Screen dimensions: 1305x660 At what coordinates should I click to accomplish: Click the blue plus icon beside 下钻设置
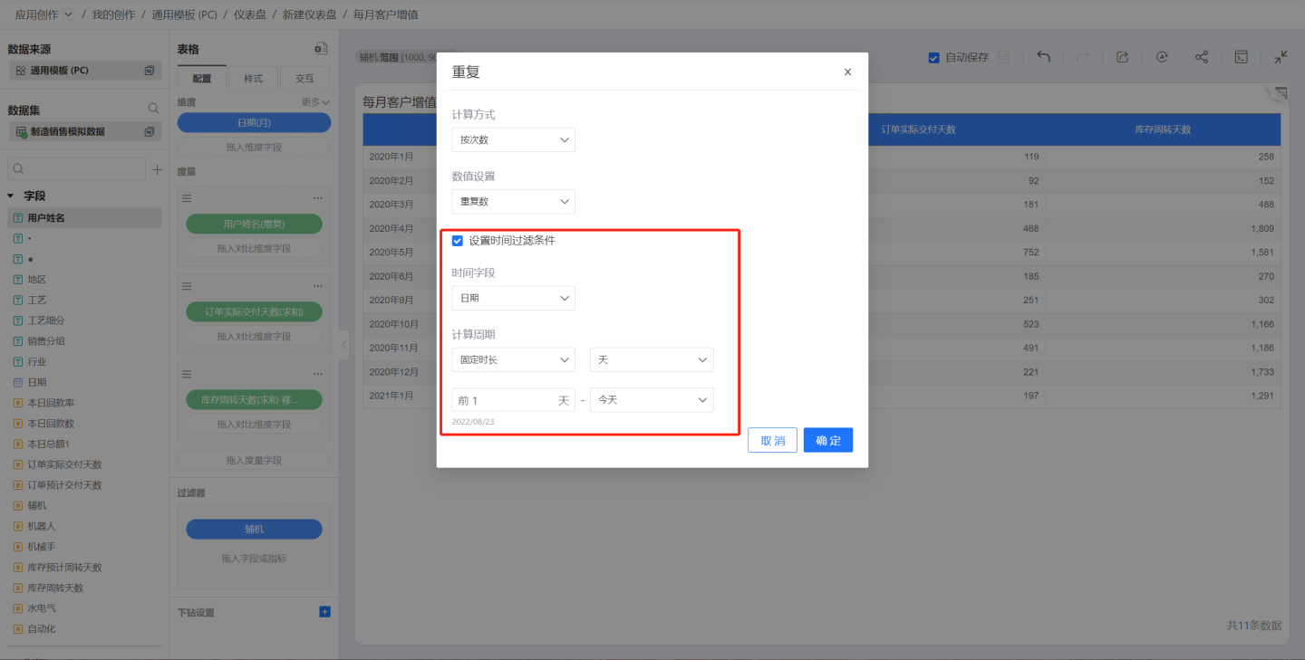coord(324,612)
